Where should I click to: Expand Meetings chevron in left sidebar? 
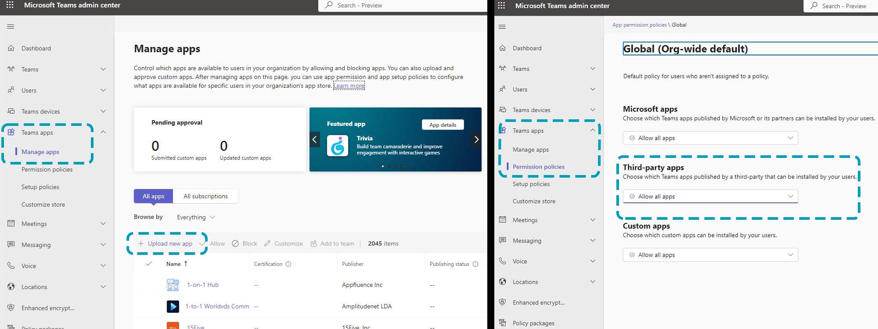(x=103, y=224)
